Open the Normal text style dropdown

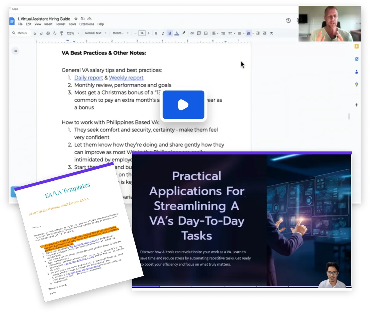point(96,33)
